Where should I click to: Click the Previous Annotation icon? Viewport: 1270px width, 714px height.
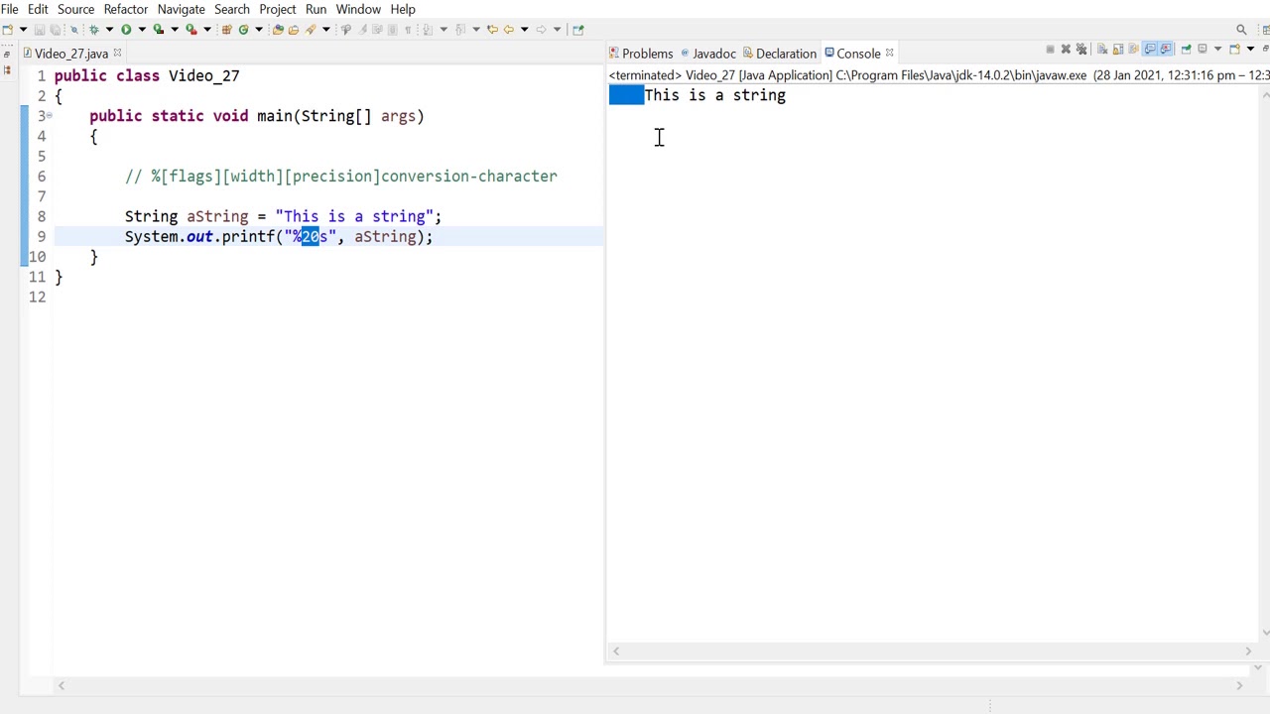click(x=459, y=29)
